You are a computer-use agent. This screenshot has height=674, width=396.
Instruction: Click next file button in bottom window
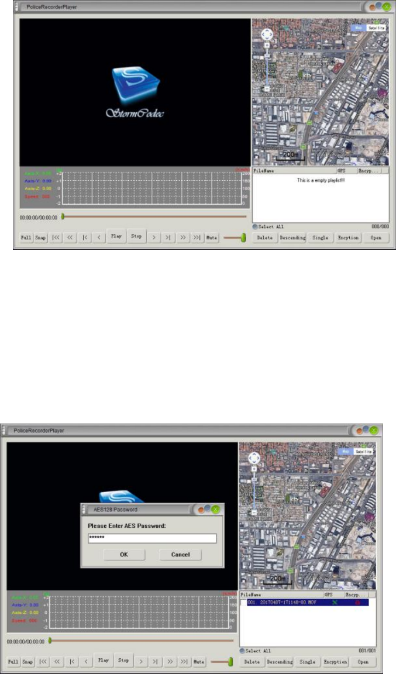(155, 662)
